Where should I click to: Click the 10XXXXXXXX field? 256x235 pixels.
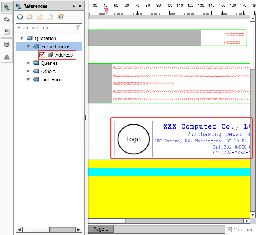(x=234, y=35)
